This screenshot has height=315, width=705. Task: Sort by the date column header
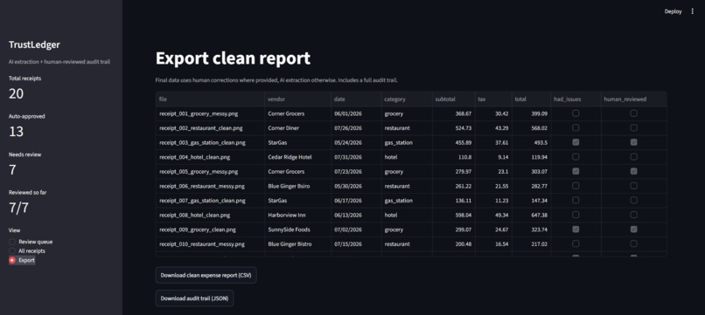355,99
